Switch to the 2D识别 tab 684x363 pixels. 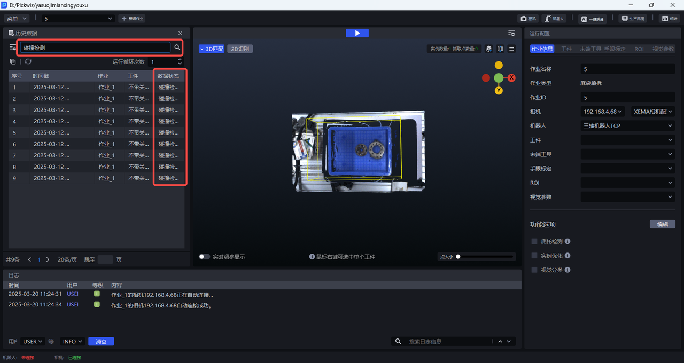240,49
